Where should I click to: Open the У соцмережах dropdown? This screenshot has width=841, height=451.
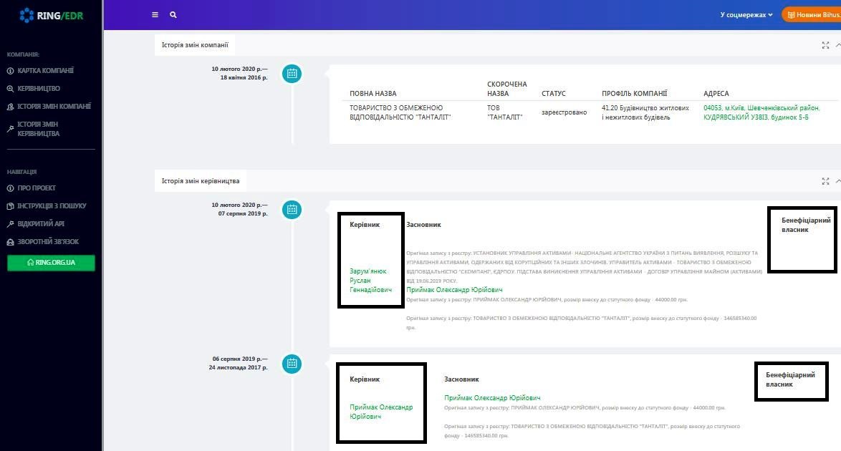[746, 15]
